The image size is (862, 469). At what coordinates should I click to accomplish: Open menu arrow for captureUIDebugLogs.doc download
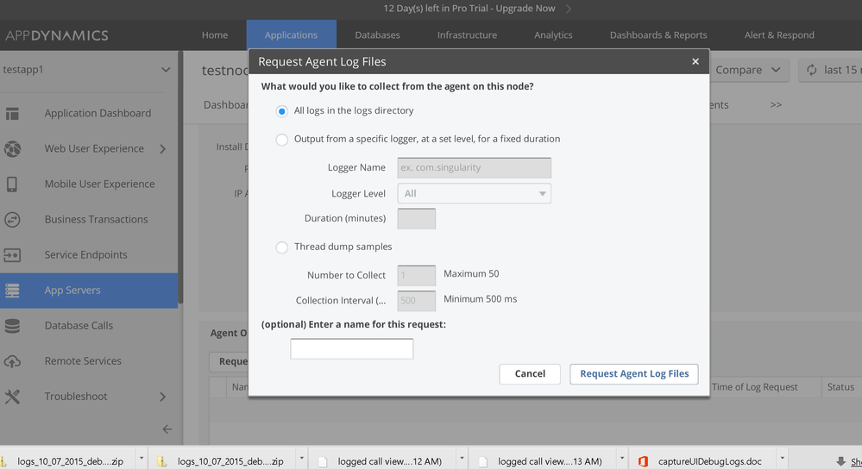click(783, 458)
